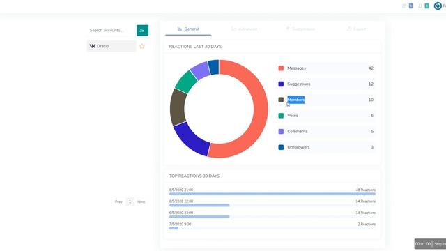446x251 pixels.
Task: Stop the screen recording
Action: [440, 244]
